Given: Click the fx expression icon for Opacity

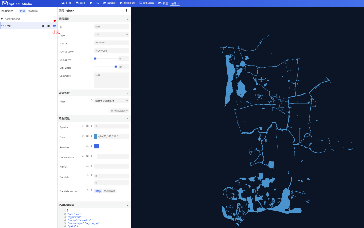Looking at the screenshot, I should click(83, 126).
